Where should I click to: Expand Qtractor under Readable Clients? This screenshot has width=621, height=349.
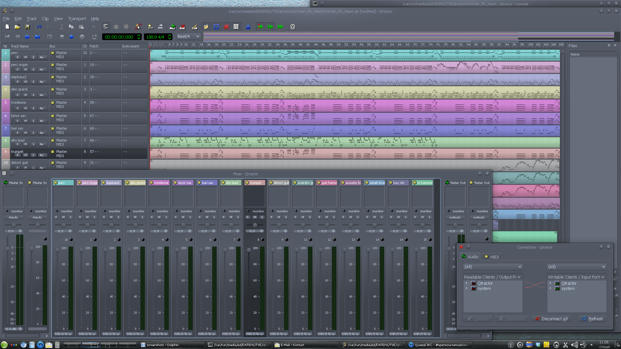click(466, 283)
